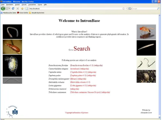This screenshot has width=162, height=120.
Task: Click the page scrollbar up arrow
Action: [159, 16]
